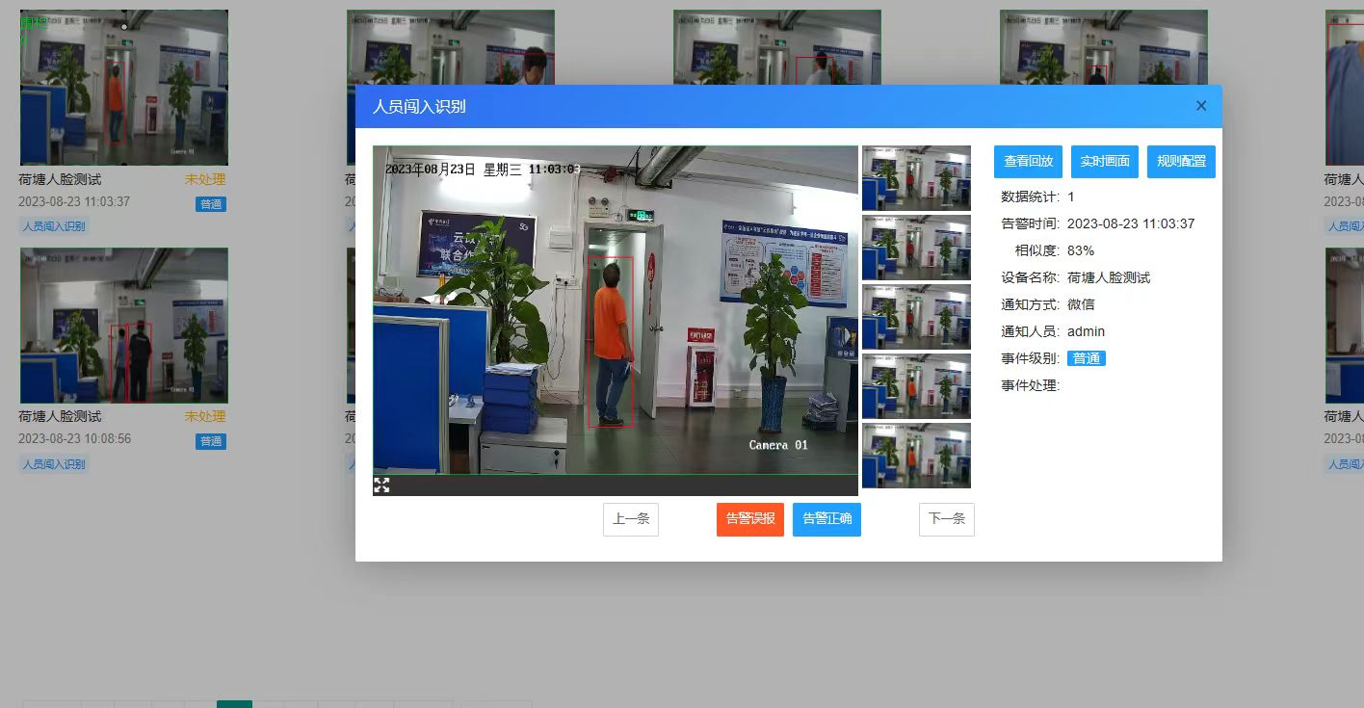
Task: Click 未处理 status on the 10:08:56 card
Action: click(205, 416)
